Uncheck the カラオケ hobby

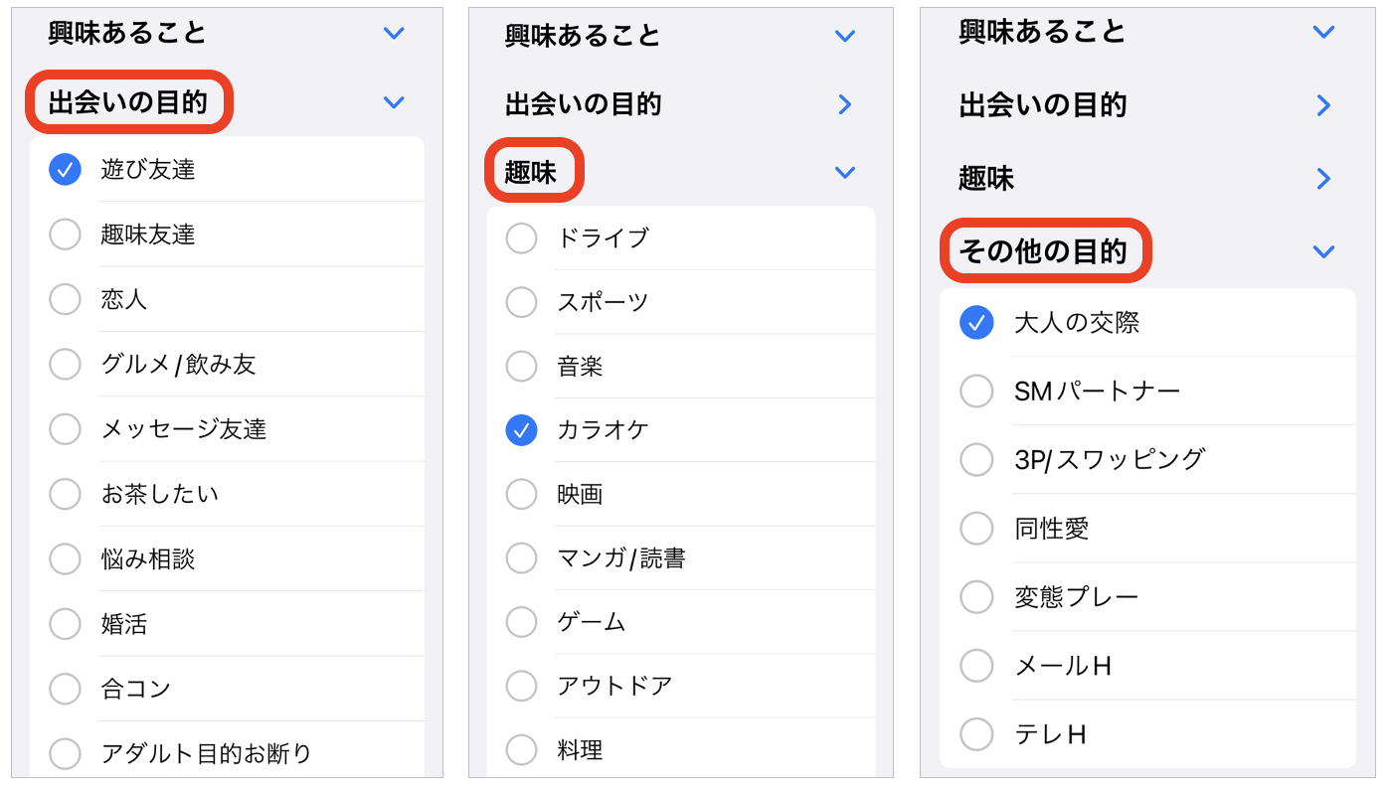(521, 430)
